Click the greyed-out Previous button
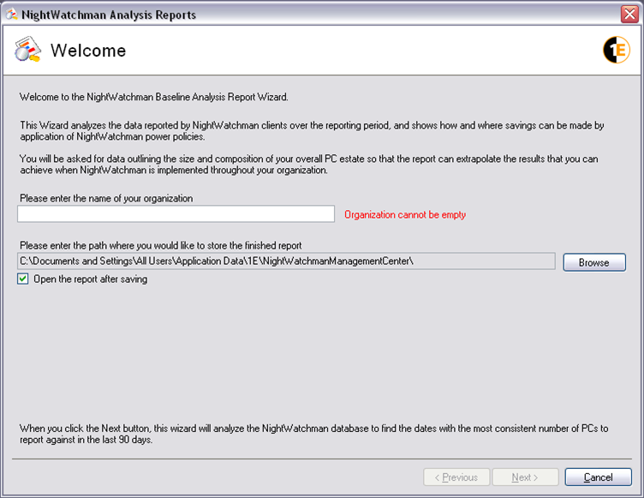 [457, 477]
